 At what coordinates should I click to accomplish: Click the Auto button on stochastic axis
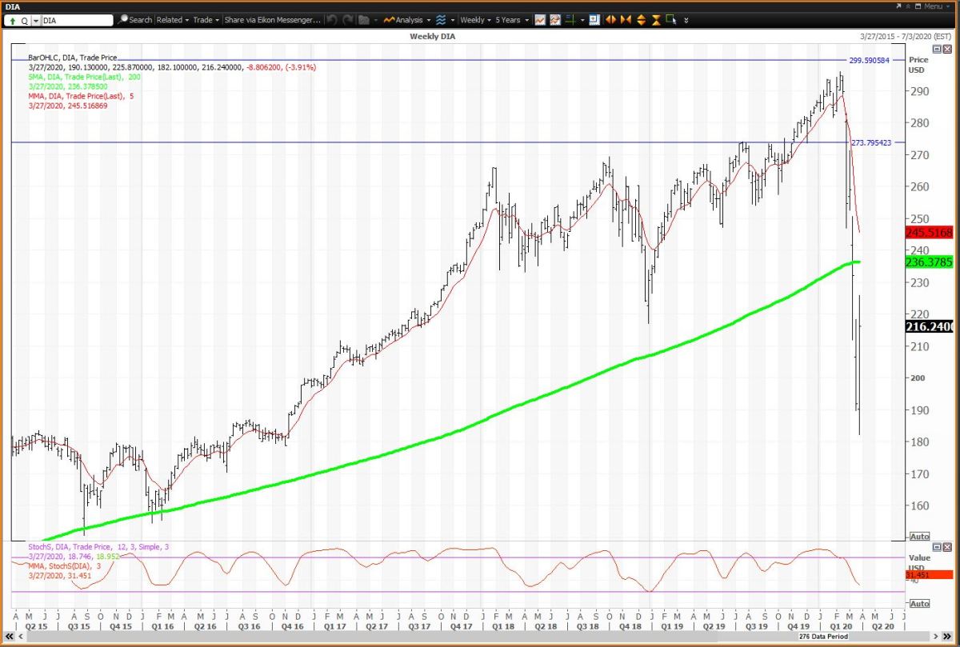click(920, 603)
